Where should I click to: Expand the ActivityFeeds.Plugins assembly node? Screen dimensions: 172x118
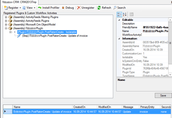click(6, 21)
